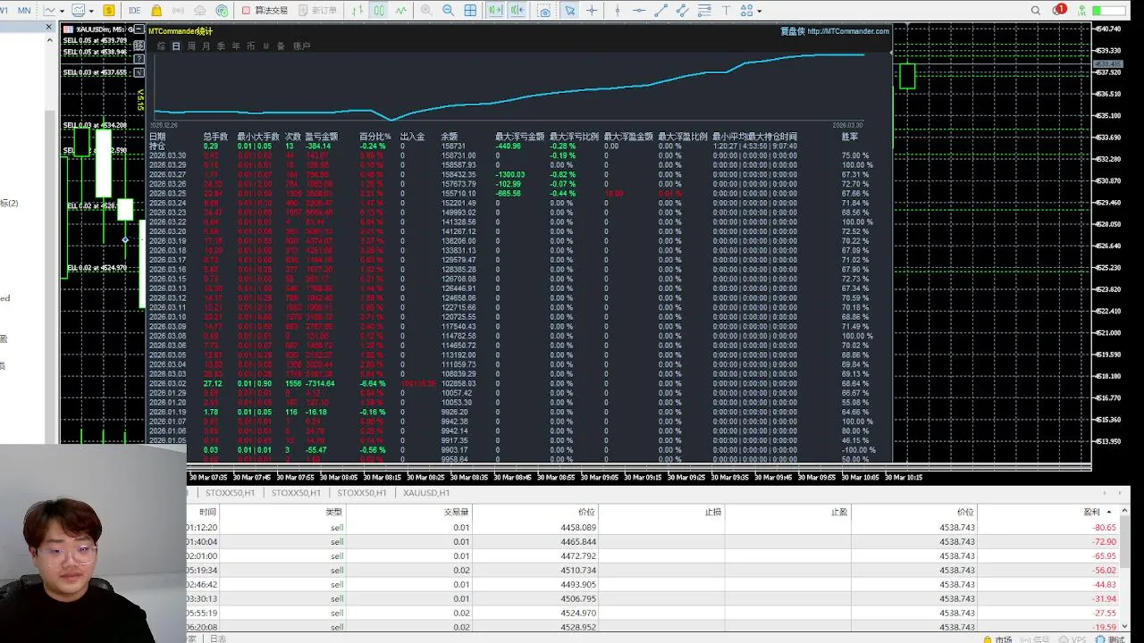Select the MN monthly timeframe button

click(24, 11)
